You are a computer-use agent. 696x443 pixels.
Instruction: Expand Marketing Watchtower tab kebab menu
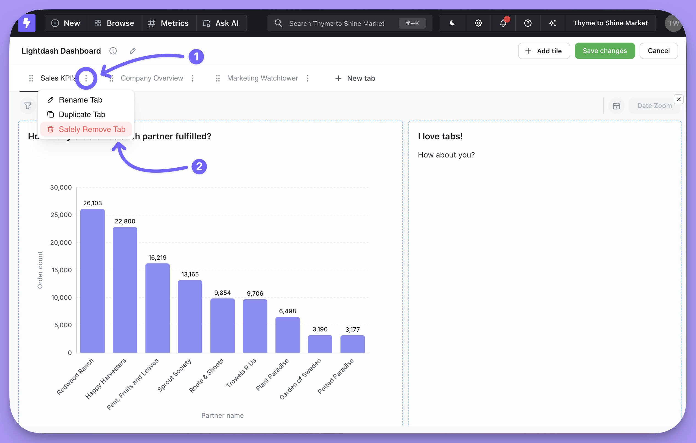(308, 78)
